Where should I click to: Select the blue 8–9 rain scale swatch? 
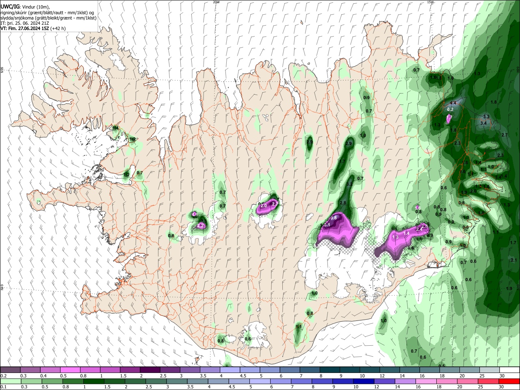pos(322,381)
